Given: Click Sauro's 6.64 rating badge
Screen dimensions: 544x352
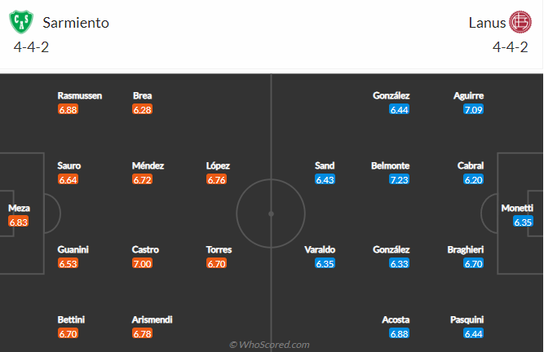Looking at the screenshot, I should [x=69, y=179].
